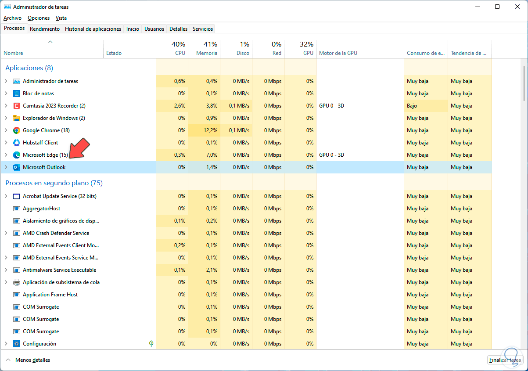Expand the Microsoft Edge (15) group
528x371 pixels.
coord(6,155)
